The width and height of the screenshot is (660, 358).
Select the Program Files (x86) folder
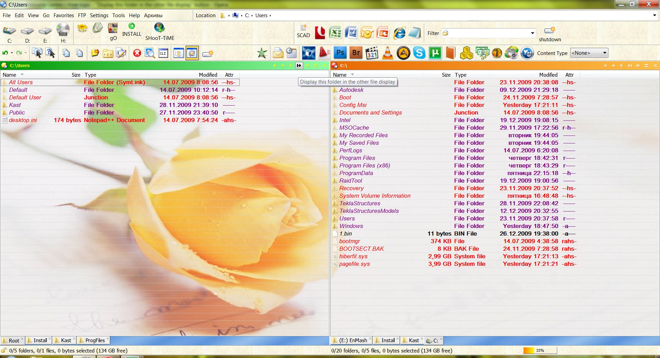click(364, 165)
